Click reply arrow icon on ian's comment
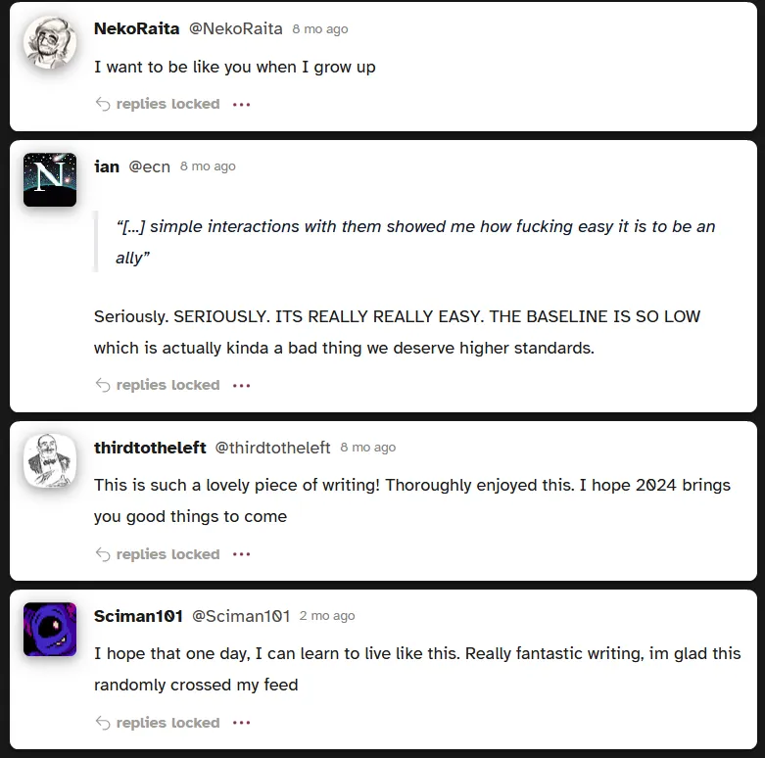The width and height of the screenshot is (765, 758). 103,385
